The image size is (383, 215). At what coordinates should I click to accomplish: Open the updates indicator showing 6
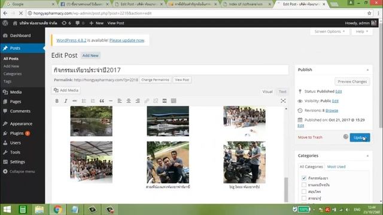66,23
